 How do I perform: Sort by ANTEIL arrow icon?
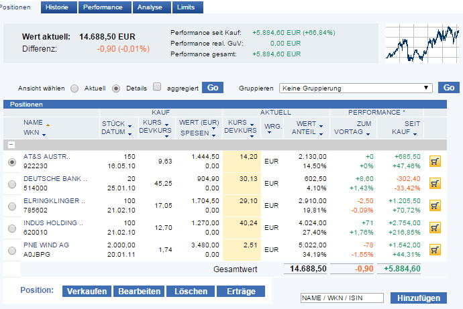[x=321, y=134]
